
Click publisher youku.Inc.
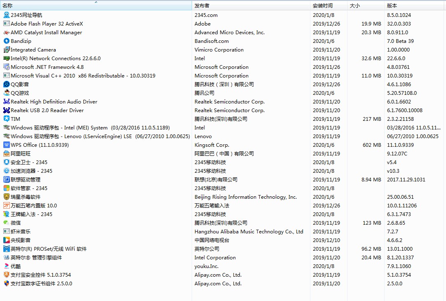tap(207, 266)
